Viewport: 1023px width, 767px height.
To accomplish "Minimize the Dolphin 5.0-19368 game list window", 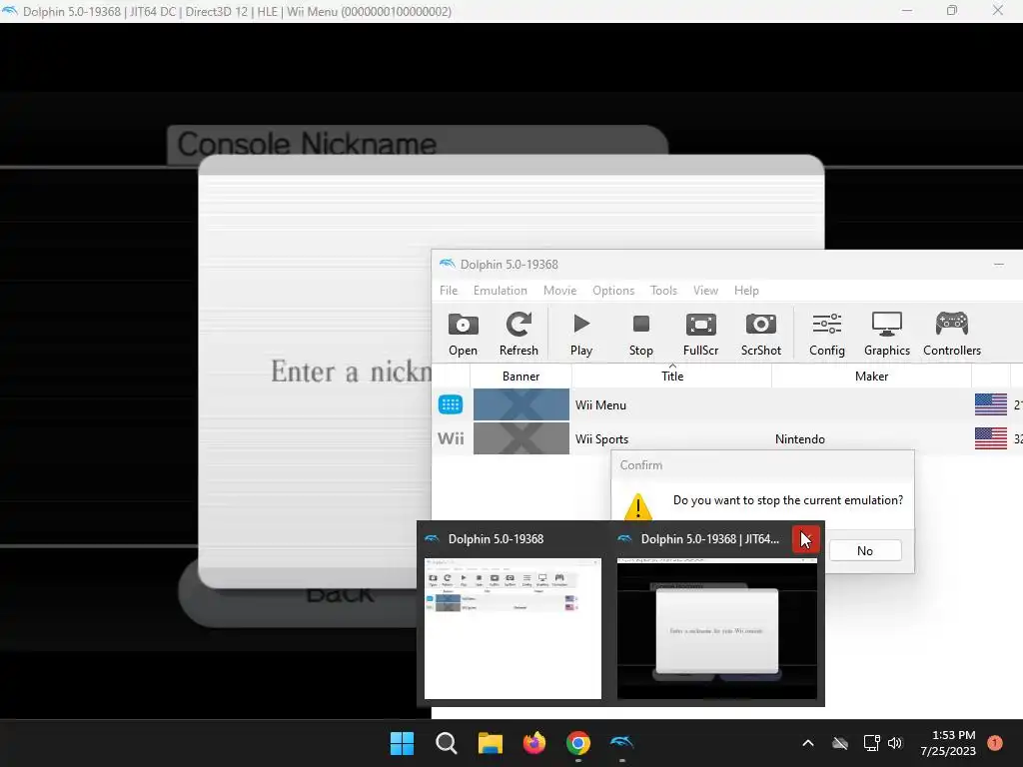I will [999, 264].
